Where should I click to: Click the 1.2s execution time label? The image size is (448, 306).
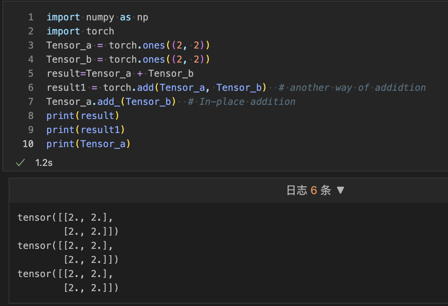44,163
